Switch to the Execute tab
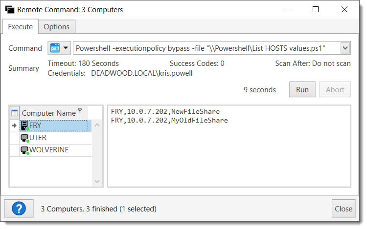The image size is (367, 229). (21, 27)
